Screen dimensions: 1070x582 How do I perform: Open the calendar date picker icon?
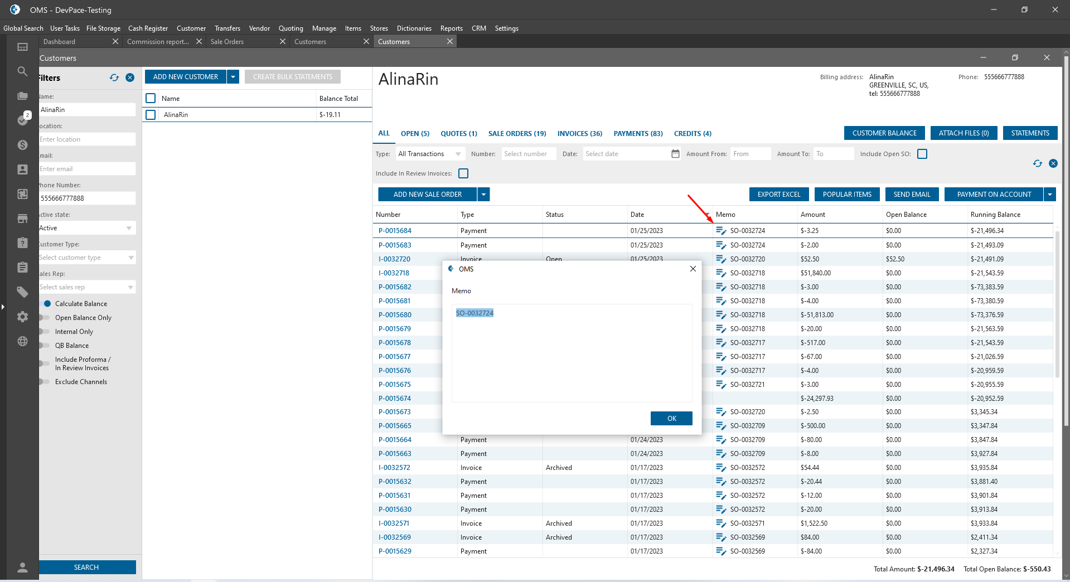click(x=675, y=154)
